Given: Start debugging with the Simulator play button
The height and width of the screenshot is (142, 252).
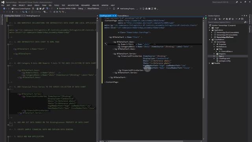Looking at the screenshot, I should tap(57, 9).
